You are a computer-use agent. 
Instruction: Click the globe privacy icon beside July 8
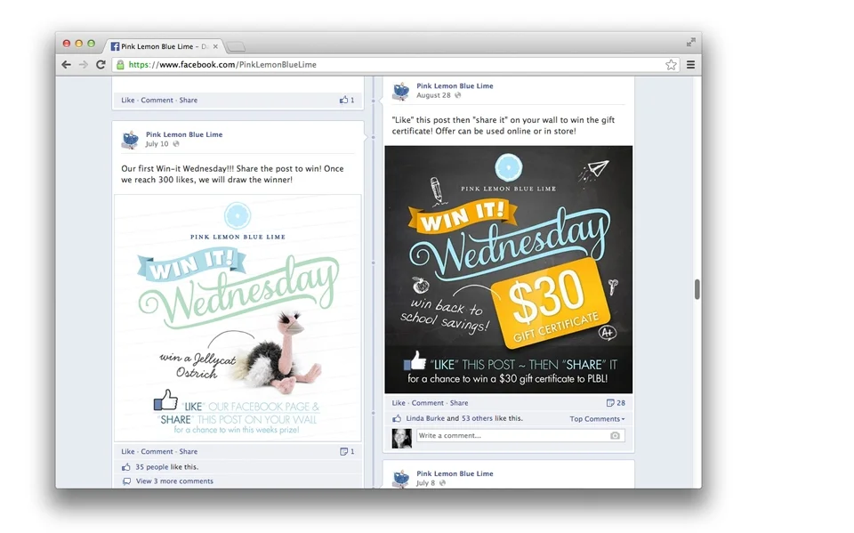(x=442, y=483)
